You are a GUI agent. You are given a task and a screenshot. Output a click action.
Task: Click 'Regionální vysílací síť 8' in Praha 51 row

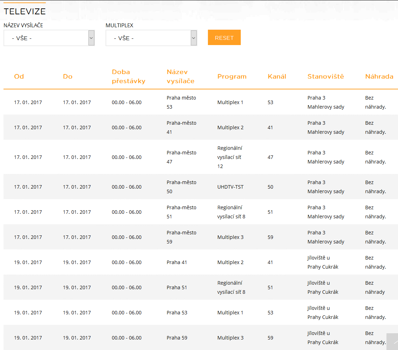pyautogui.click(x=231, y=287)
